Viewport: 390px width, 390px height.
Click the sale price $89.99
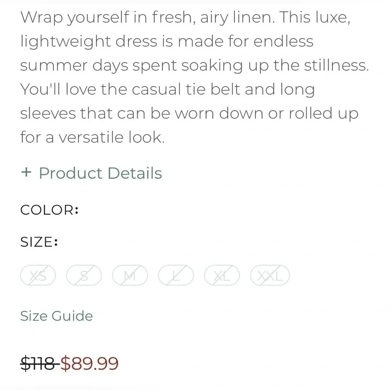click(x=89, y=363)
